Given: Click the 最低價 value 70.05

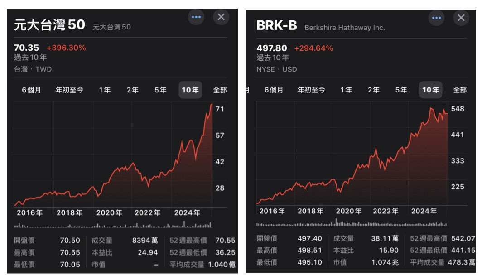Looking at the screenshot, I should [x=70, y=264].
